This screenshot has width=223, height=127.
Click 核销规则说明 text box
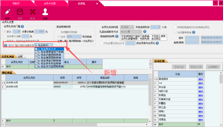[143, 38]
